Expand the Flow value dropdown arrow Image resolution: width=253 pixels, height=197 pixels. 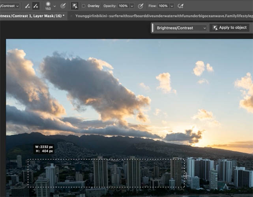click(172, 6)
